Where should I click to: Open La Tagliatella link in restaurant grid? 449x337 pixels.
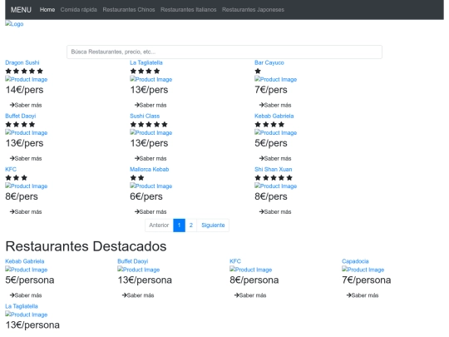(x=146, y=62)
